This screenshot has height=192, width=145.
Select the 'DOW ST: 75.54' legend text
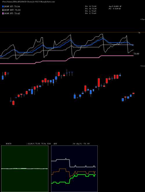(12, 6)
